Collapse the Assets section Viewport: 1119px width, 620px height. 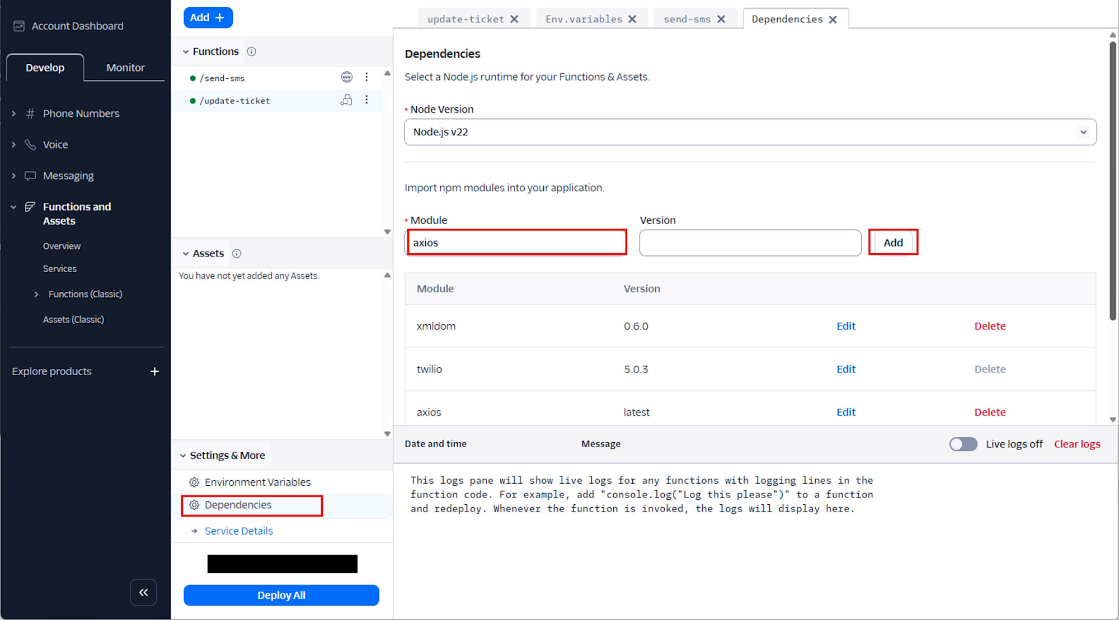186,253
